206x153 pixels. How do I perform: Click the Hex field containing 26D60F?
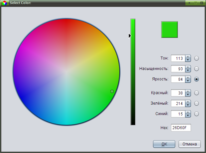point(181,127)
